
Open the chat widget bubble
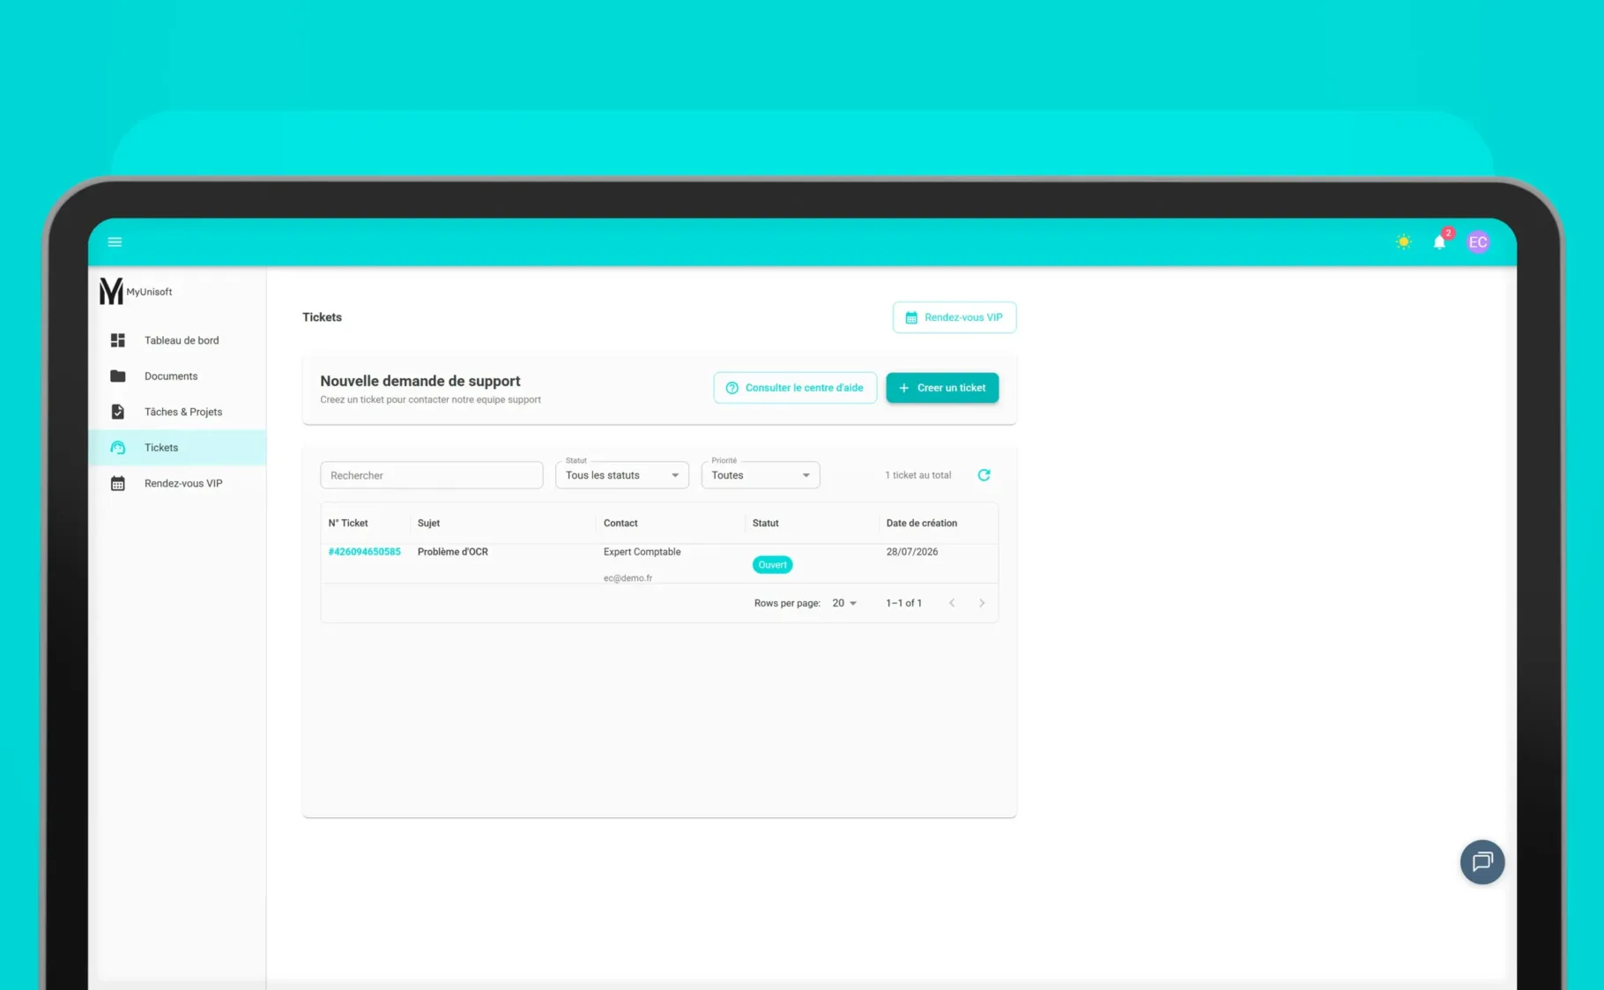click(x=1482, y=862)
